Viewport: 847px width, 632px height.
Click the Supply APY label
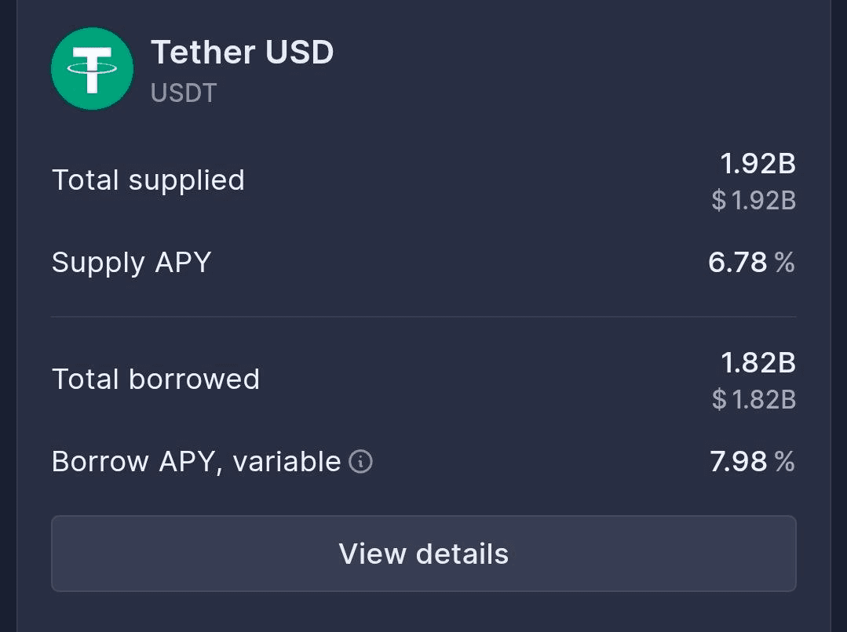132,262
